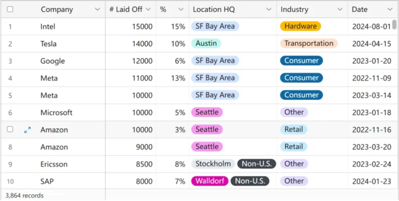This screenshot has height=201, width=399.
Task: Open Location HQ column dropdown arrow
Action: tap(269, 9)
